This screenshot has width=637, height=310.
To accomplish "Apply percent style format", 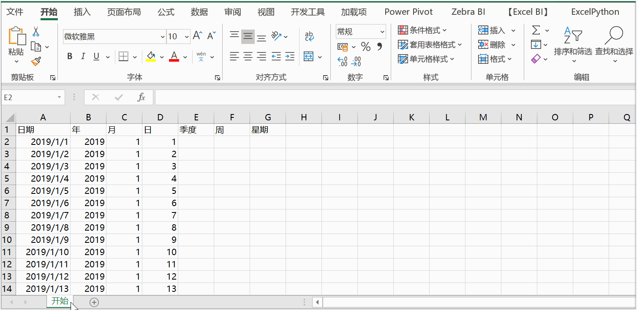I will 366,46.
